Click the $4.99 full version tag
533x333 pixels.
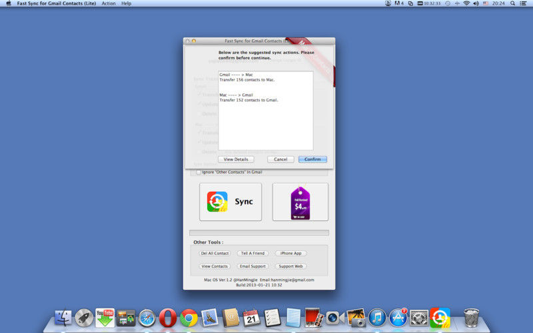300,202
